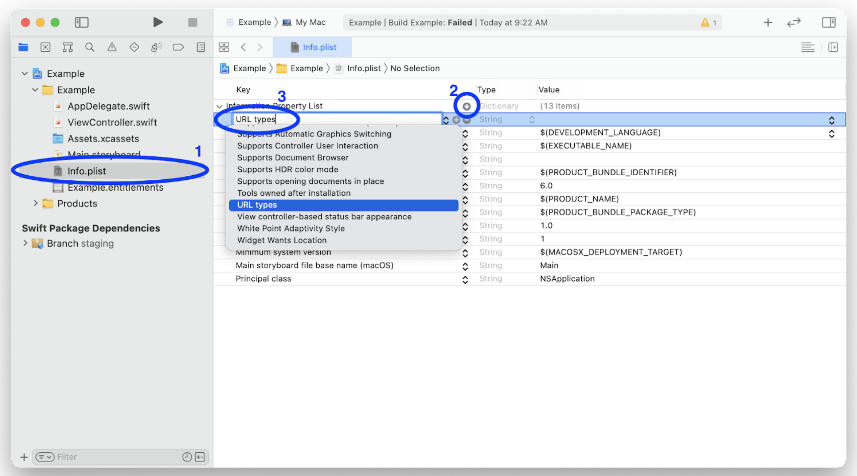Select AppDelegate.swift in the navigator
This screenshot has height=476, width=857.
(x=108, y=106)
